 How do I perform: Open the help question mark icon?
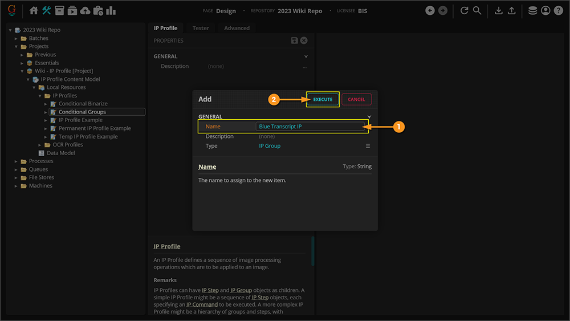coord(559,10)
